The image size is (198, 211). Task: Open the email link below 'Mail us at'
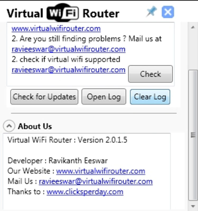68,49
